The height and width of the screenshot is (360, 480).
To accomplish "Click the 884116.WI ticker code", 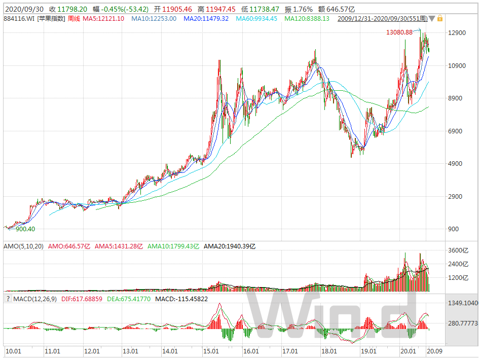I will pos(18,18).
